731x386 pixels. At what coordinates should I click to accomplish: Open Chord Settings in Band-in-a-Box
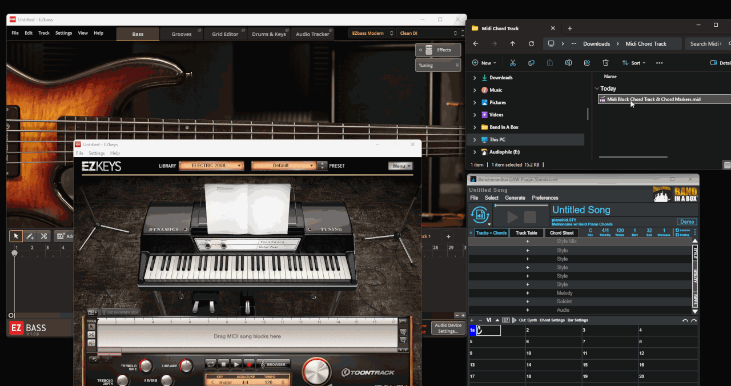(552, 320)
